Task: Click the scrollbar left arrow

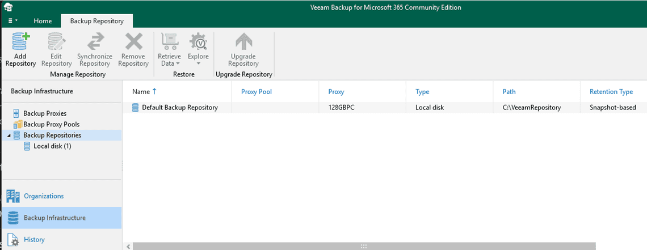Action: click(x=128, y=246)
